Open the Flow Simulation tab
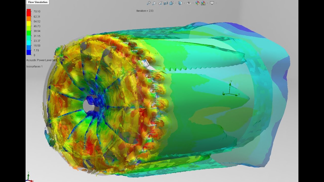This screenshot has height=182, width=324. click(38, 2)
